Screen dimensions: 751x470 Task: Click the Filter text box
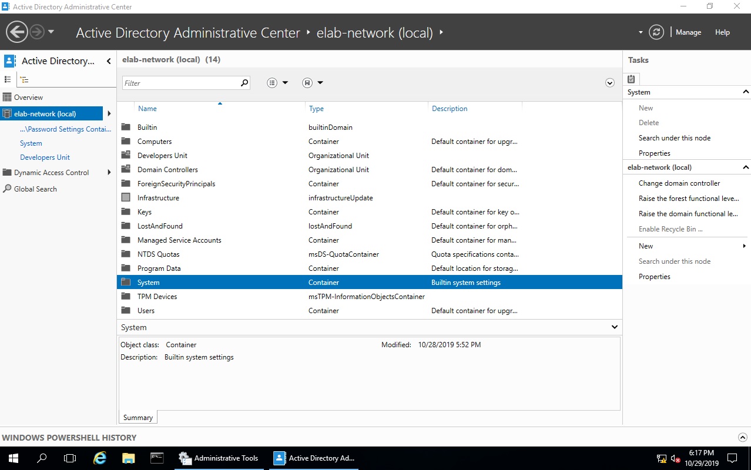(181, 83)
